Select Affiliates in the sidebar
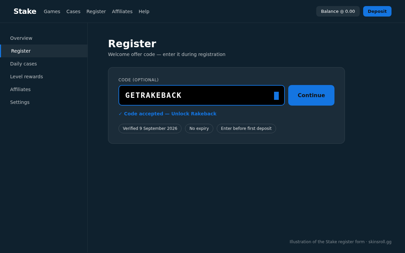This screenshot has height=253, width=405. coord(44,89)
